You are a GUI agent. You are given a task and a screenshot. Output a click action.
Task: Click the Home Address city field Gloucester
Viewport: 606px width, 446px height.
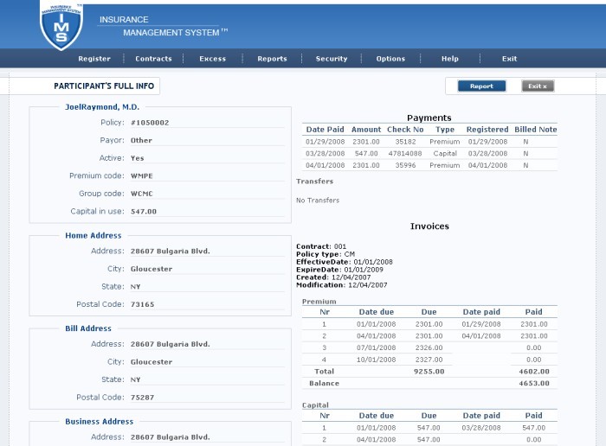208,269
